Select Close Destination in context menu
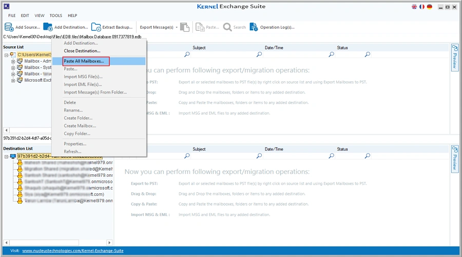Viewport: 462px width, 257px height. [x=82, y=51]
